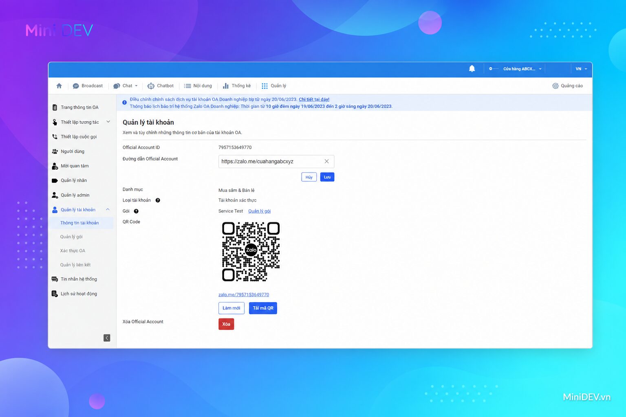Open the Chi tiết tại đây link
Viewport: 626px width, 417px height.
point(314,99)
